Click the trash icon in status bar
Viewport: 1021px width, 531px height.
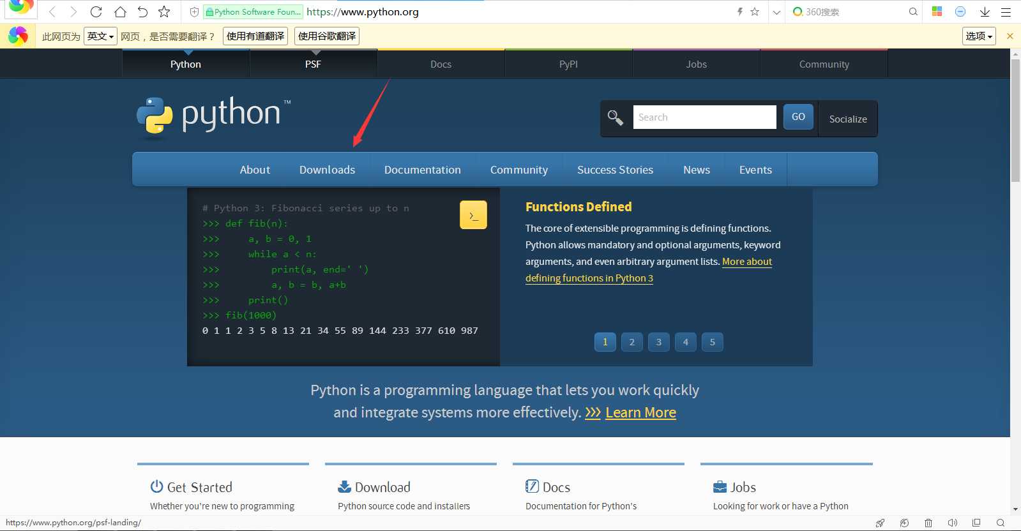coord(928,523)
